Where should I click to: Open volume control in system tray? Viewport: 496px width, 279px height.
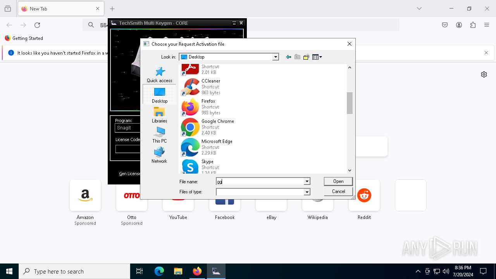click(x=446, y=271)
